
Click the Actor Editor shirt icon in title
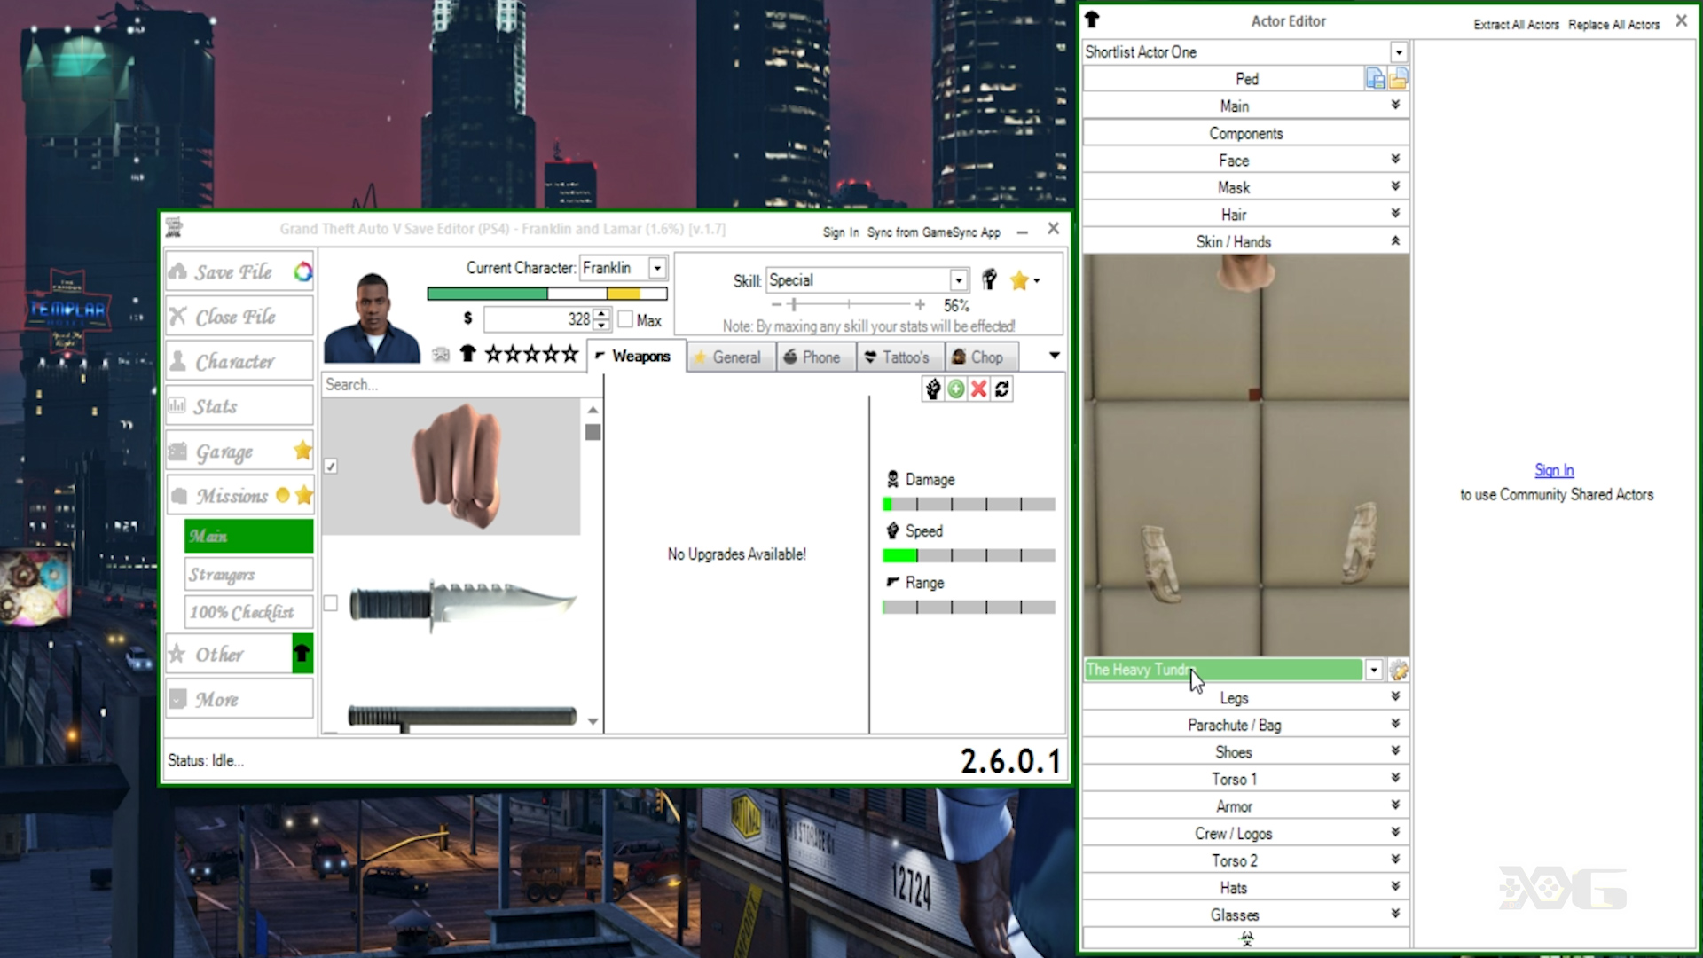click(1092, 20)
